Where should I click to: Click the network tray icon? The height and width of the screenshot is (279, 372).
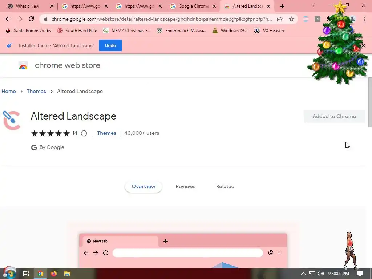[x=312, y=274]
